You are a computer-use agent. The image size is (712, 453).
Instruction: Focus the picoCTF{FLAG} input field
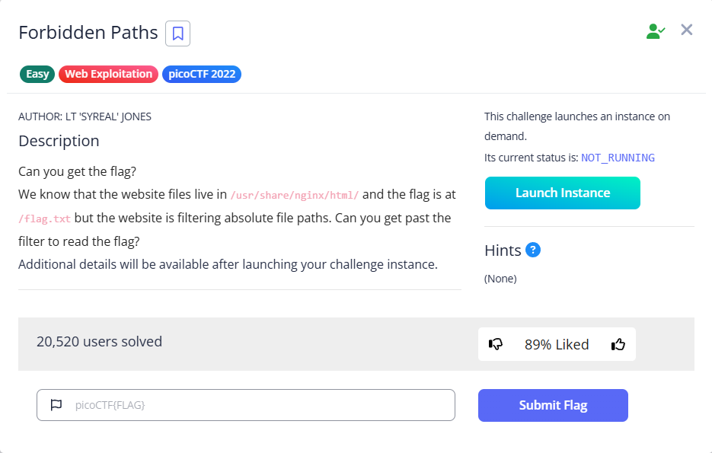point(259,405)
